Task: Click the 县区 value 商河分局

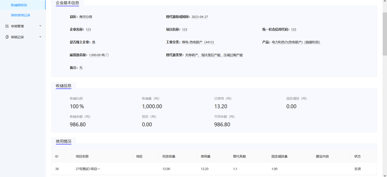Action: click(86, 17)
